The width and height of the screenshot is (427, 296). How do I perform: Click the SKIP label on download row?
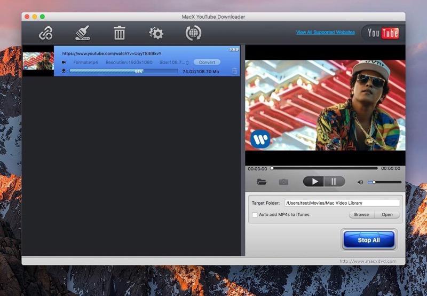(234, 50)
